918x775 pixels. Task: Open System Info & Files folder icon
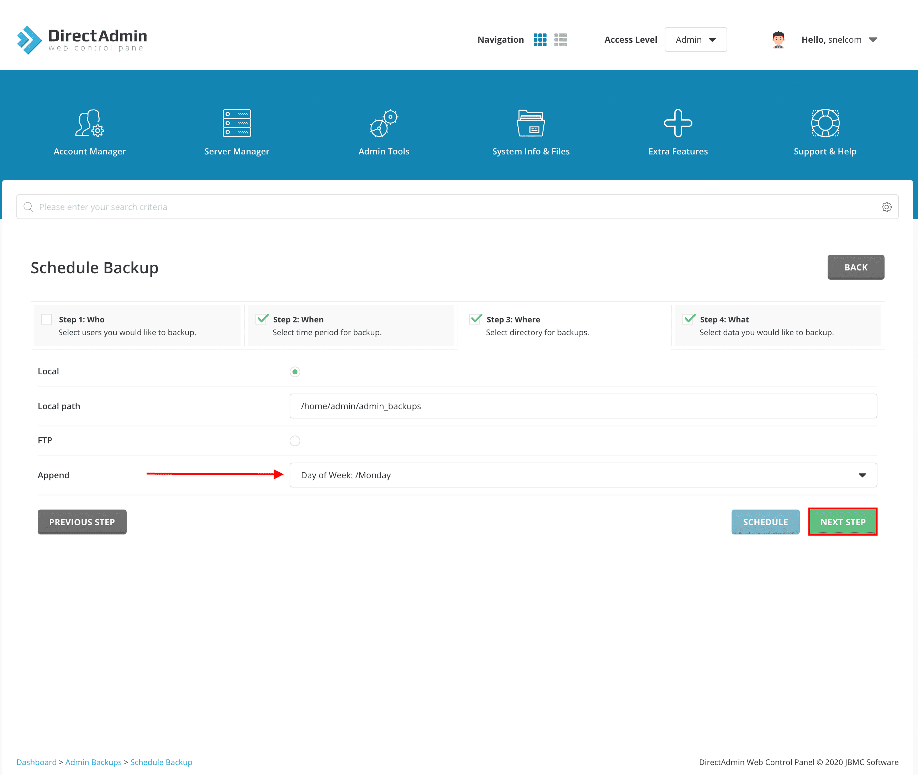(x=531, y=123)
